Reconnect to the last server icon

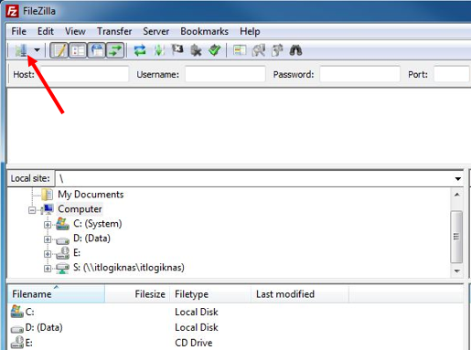(x=215, y=50)
